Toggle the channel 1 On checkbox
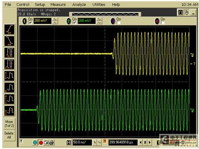 pos(30,23)
